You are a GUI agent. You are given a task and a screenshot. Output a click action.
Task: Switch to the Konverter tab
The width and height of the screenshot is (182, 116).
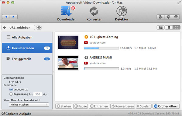[x=94, y=14]
